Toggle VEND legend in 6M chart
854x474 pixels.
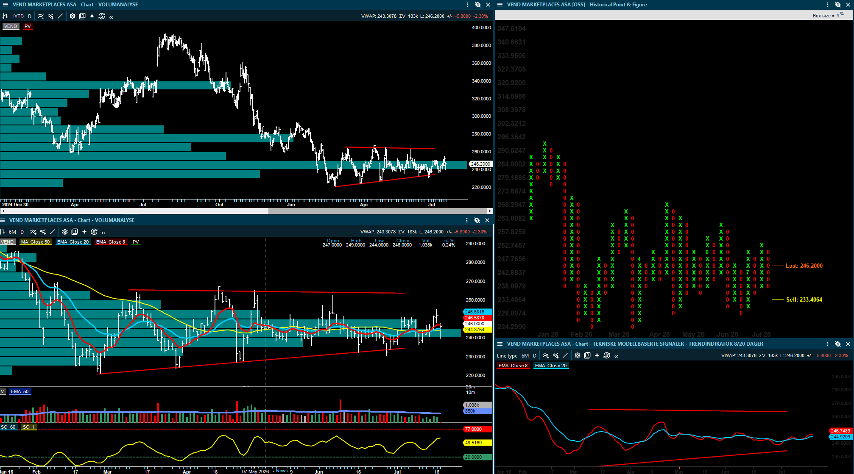tap(7, 242)
